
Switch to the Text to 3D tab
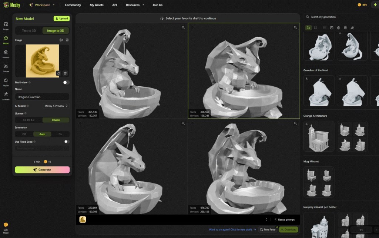coord(29,31)
